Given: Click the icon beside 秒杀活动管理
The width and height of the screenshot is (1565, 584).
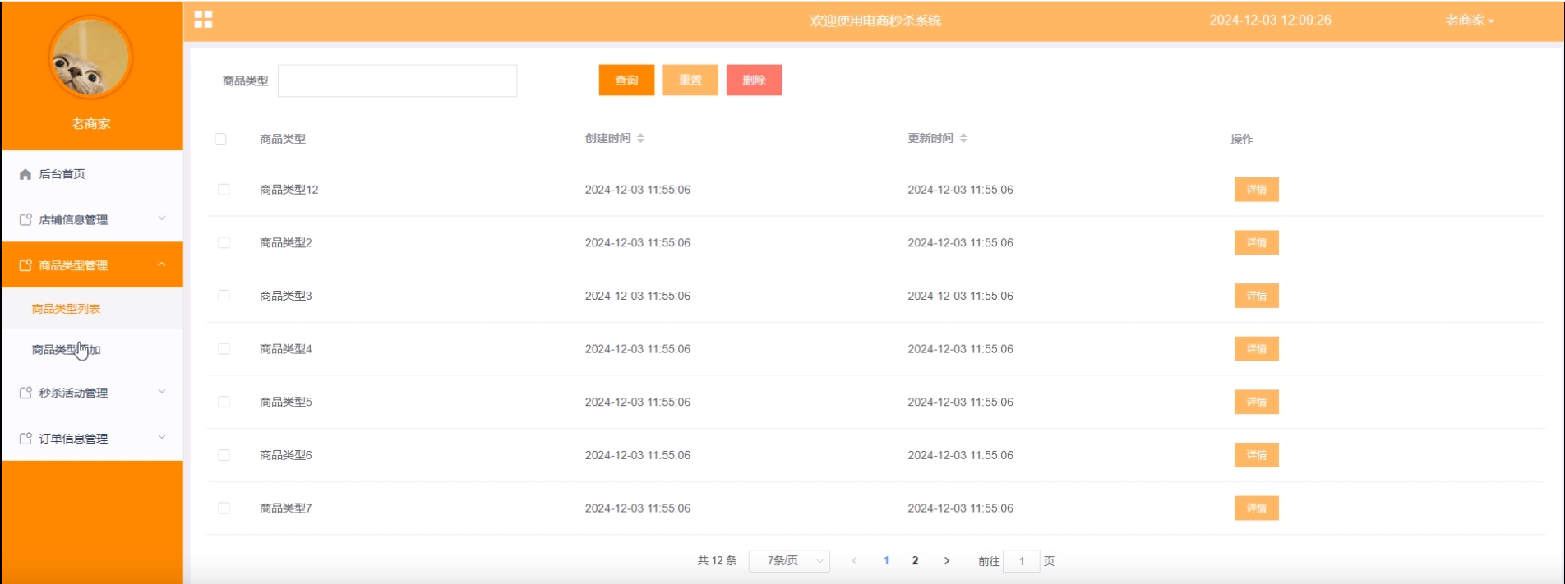Looking at the screenshot, I should pos(25,393).
